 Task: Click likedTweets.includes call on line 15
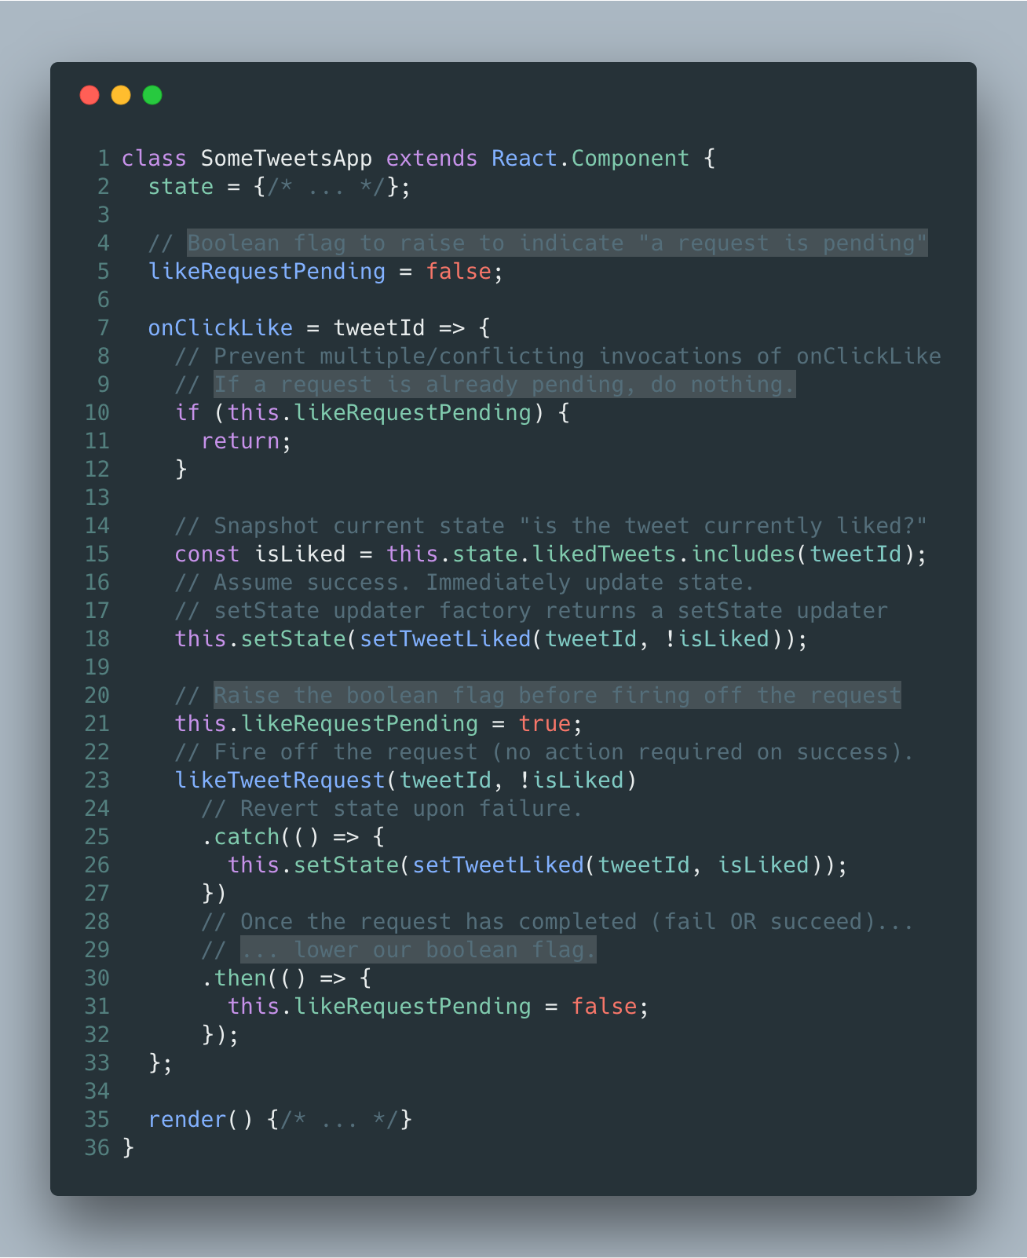[x=663, y=554]
